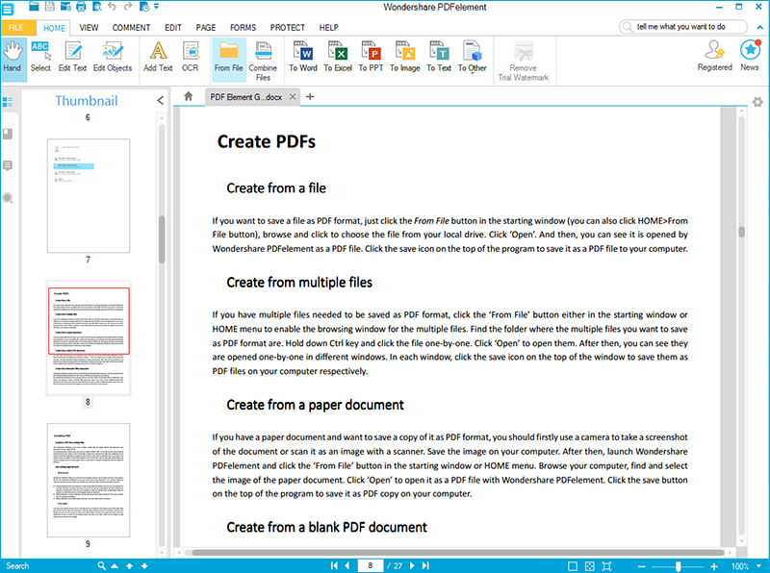Run OCR on the document

191,56
